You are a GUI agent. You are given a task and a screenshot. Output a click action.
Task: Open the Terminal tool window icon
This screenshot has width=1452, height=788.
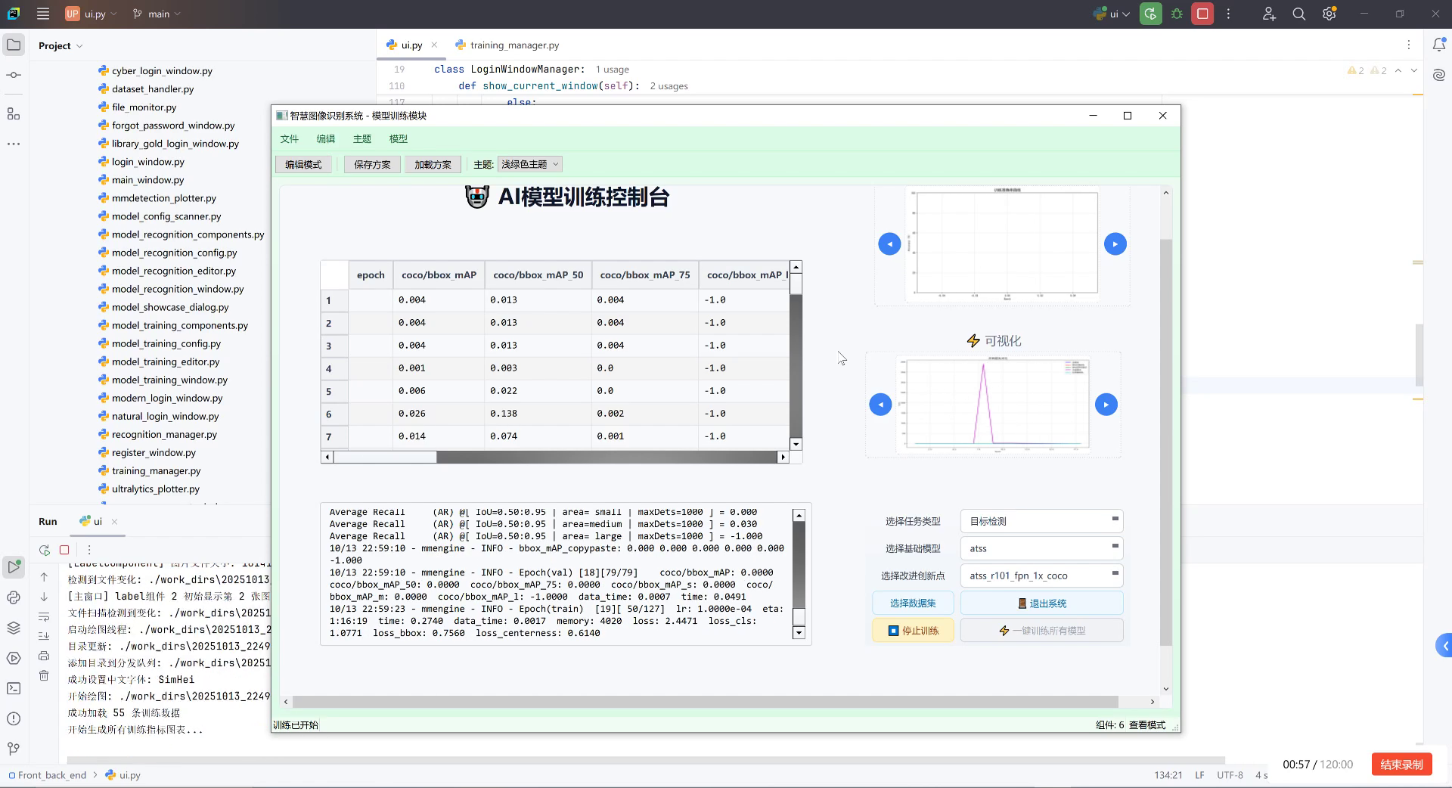coord(14,688)
